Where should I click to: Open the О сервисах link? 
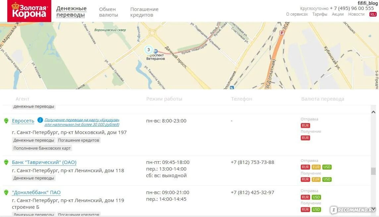pos(297,14)
